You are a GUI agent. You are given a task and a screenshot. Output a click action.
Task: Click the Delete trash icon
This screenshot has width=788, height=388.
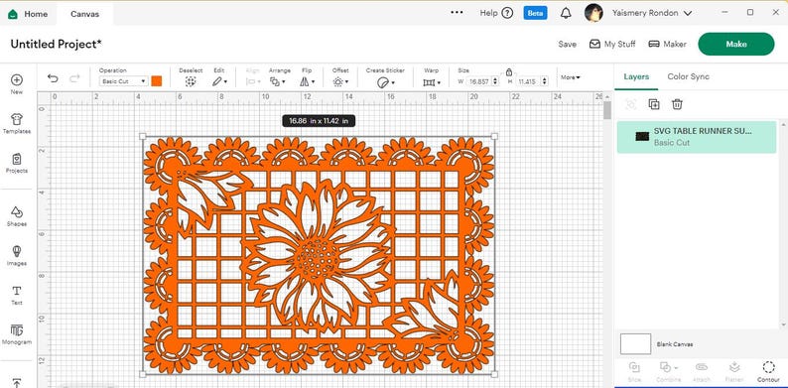tap(677, 104)
